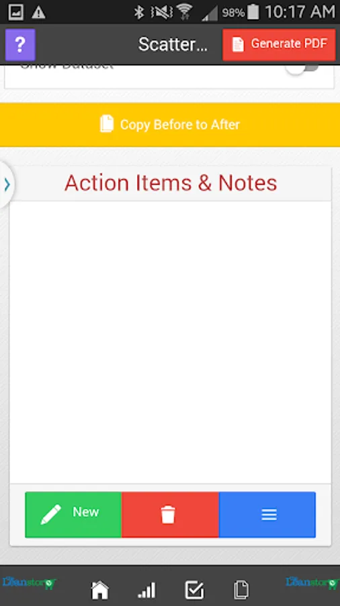Toggle the Show Dataset switch
The image size is (340, 606).
[302, 69]
